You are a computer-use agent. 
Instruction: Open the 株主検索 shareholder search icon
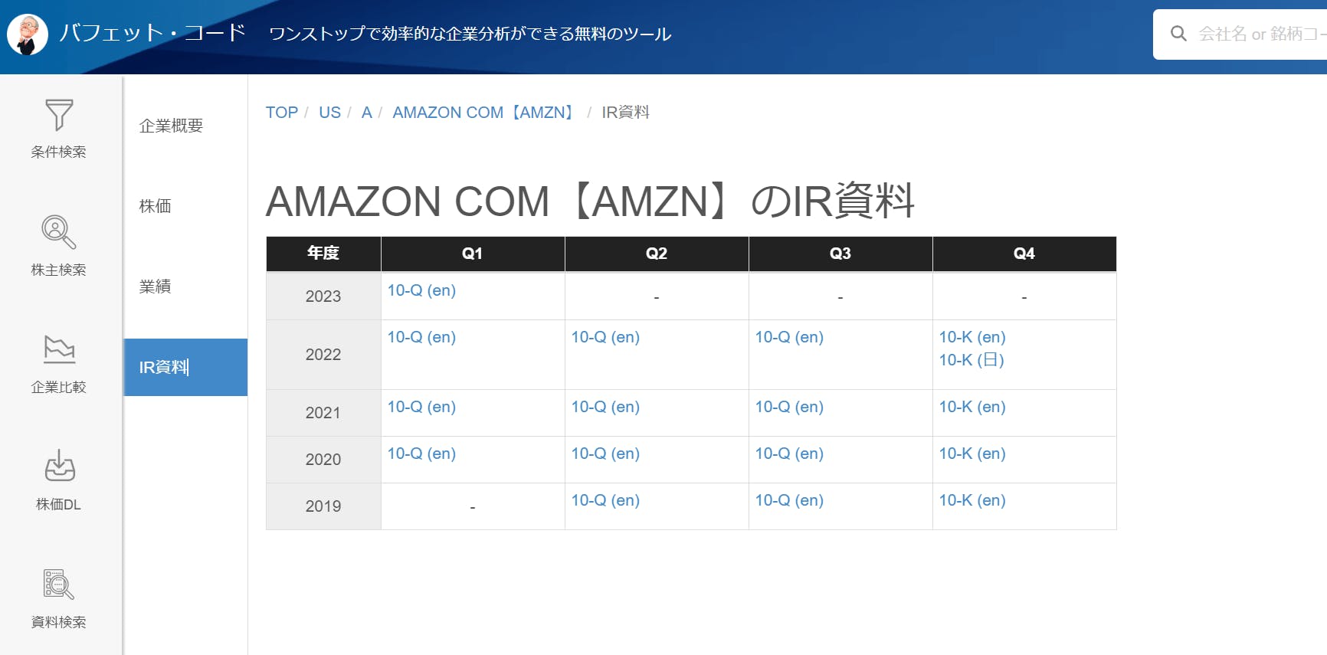tap(59, 232)
